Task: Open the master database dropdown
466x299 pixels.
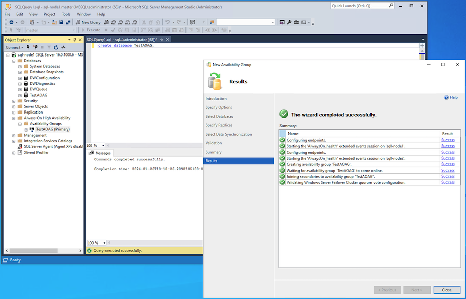Action: coord(74,30)
